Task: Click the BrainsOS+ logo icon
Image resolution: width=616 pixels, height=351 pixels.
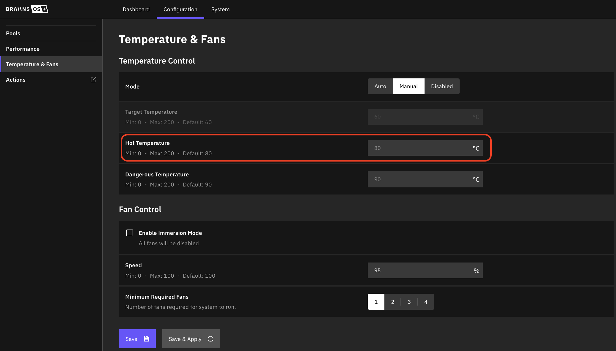Action: tap(27, 9)
